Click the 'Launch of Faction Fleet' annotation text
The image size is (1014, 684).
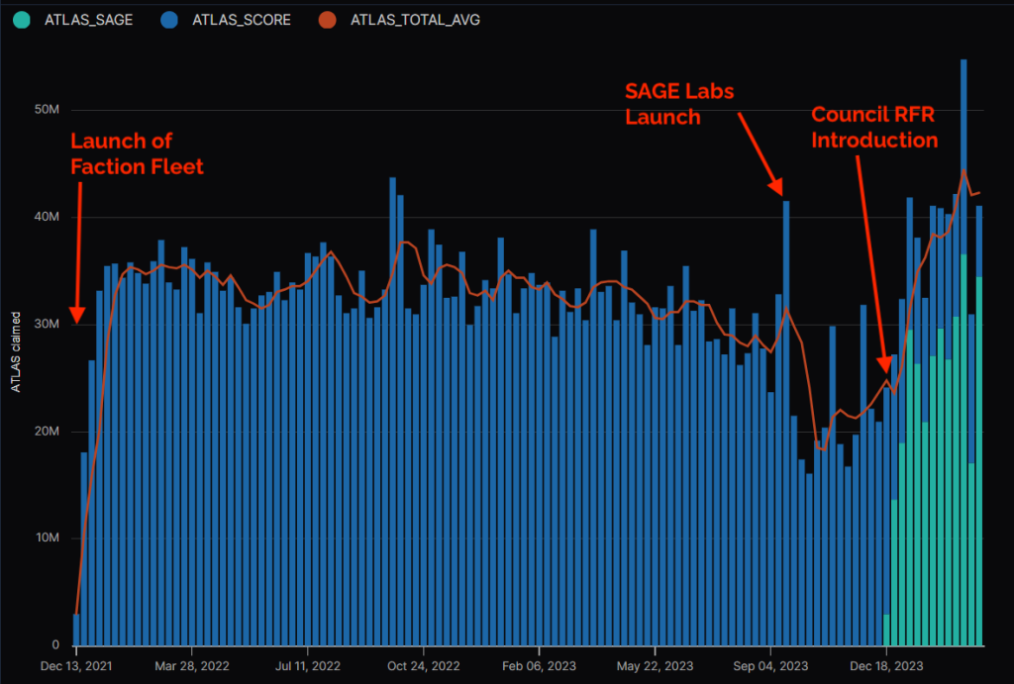click(137, 153)
